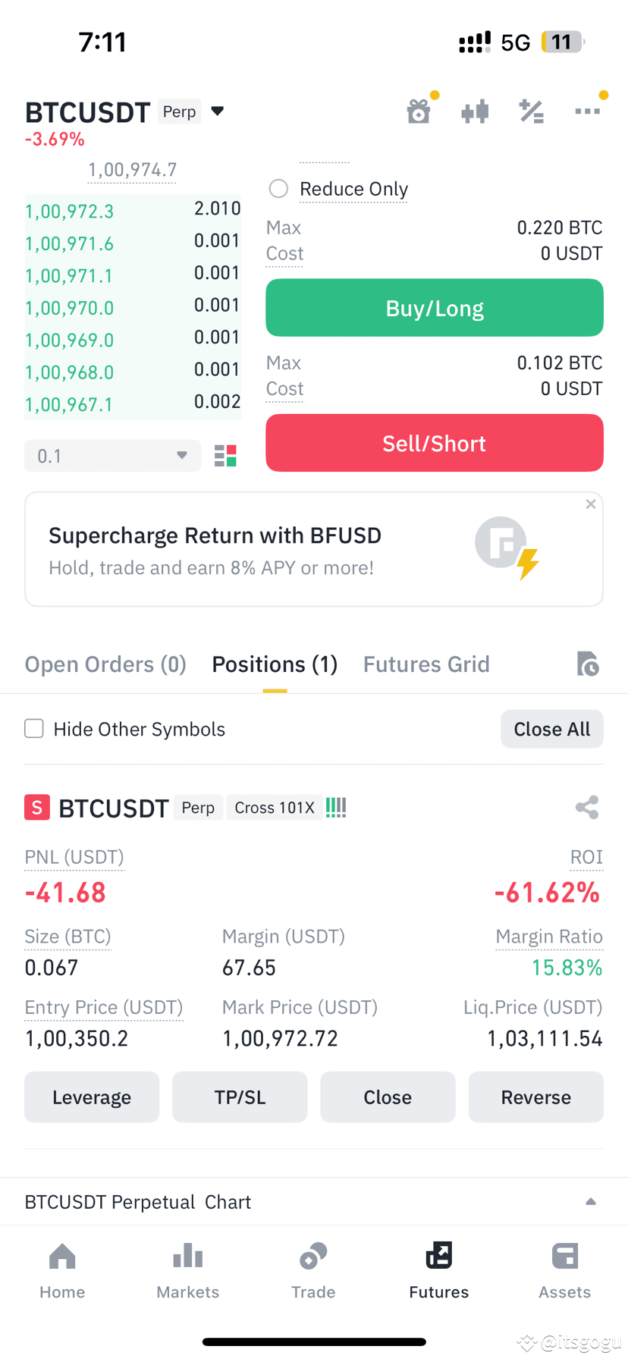Open the three-dot more options menu

point(587,111)
